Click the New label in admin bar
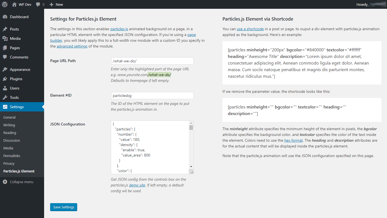 point(59,4)
